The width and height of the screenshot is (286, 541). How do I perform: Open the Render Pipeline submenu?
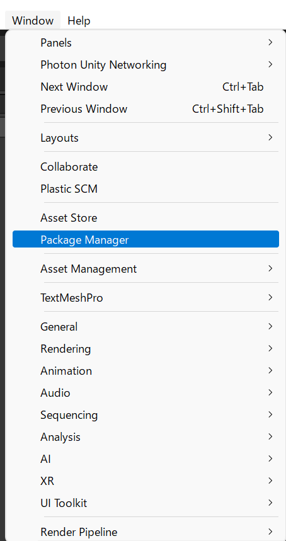click(x=146, y=532)
